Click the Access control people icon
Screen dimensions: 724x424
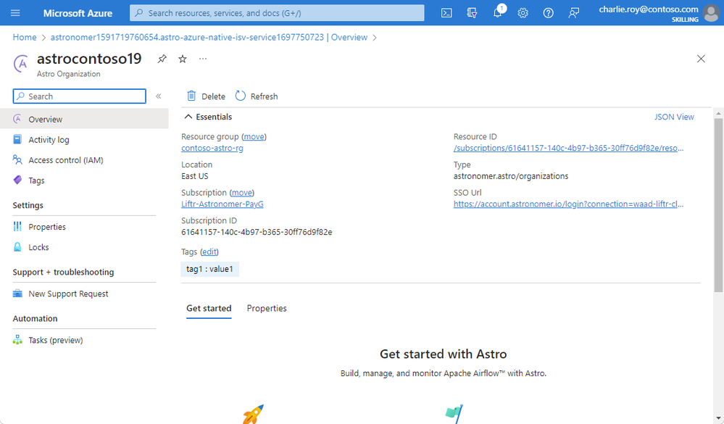pyautogui.click(x=17, y=159)
